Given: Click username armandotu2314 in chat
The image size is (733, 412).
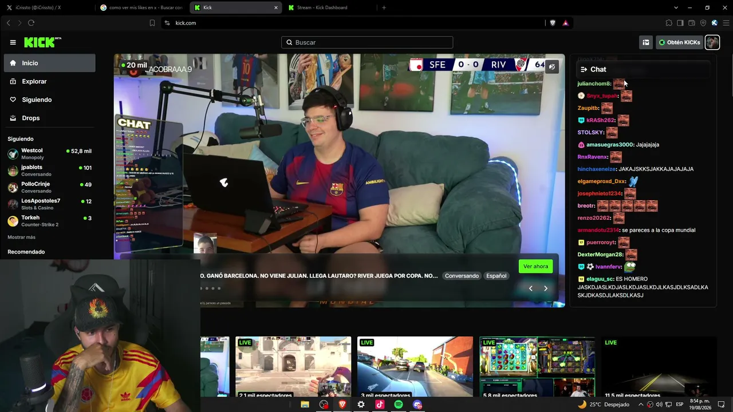Looking at the screenshot, I should (x=598, y=230).
